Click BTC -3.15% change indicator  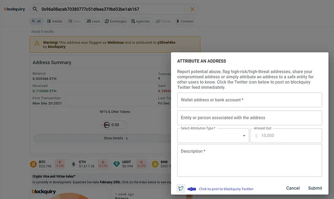pyautogui.click(x=60, y=164)
